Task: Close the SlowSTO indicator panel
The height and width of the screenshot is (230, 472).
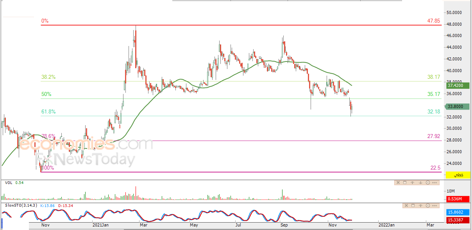Action: coord(406,205)
